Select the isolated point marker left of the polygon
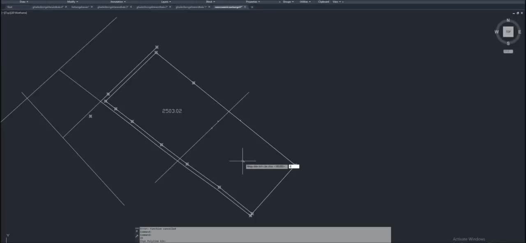The image size is (526, 243). (x=90, y=116)
